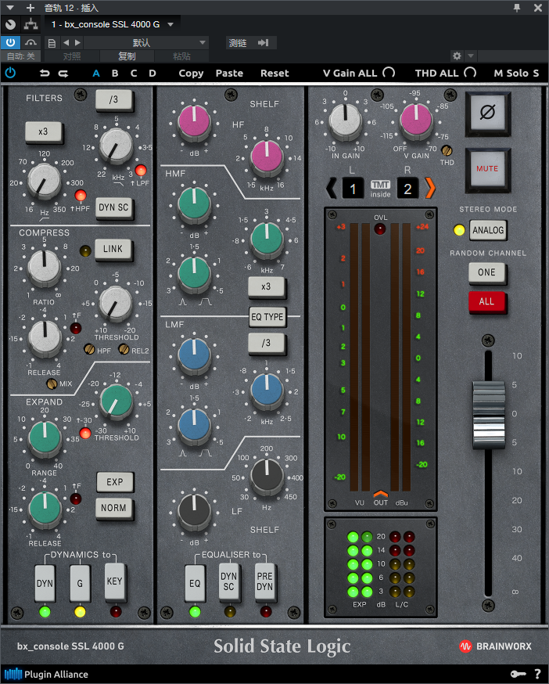Click the phase invert Ø button
The width and height of the screenshot is (549, 684).
[487, 113]
